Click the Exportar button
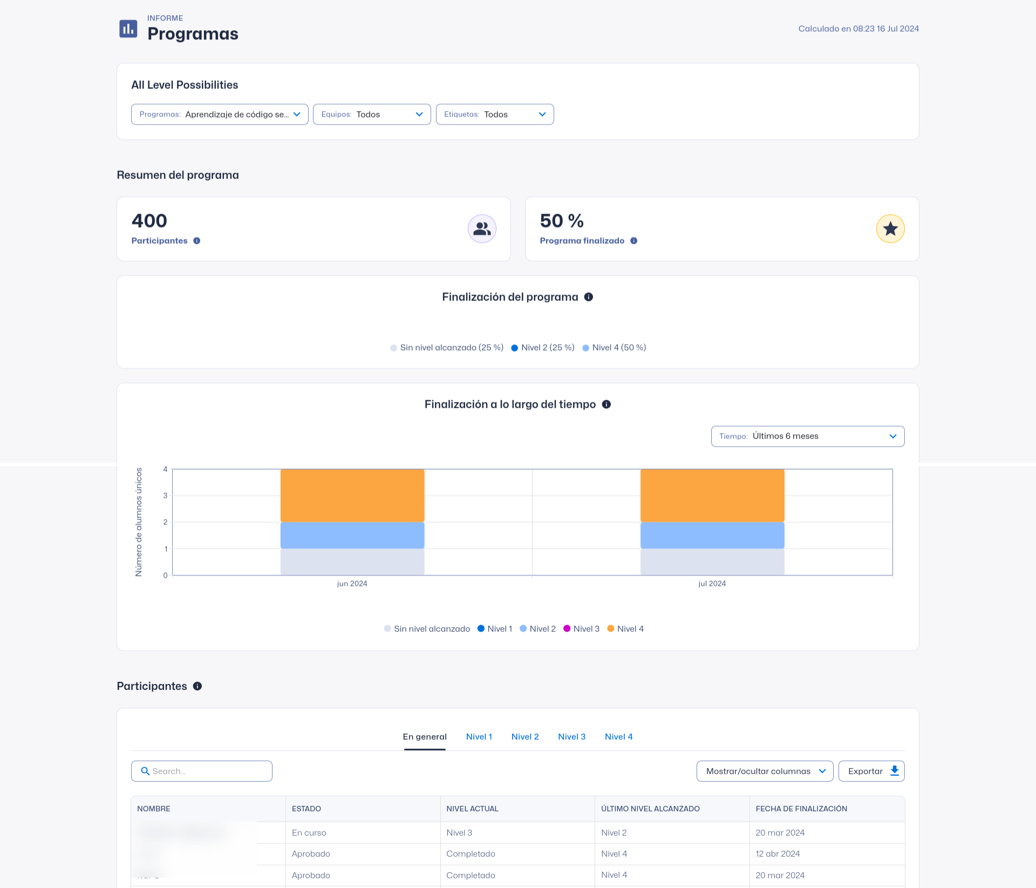 (x=871, y=770)
